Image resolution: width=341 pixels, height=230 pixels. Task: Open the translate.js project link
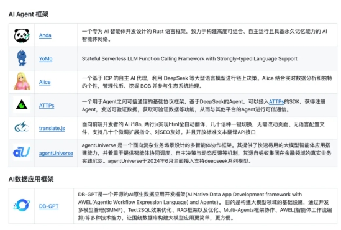click(x=52, y=128)
